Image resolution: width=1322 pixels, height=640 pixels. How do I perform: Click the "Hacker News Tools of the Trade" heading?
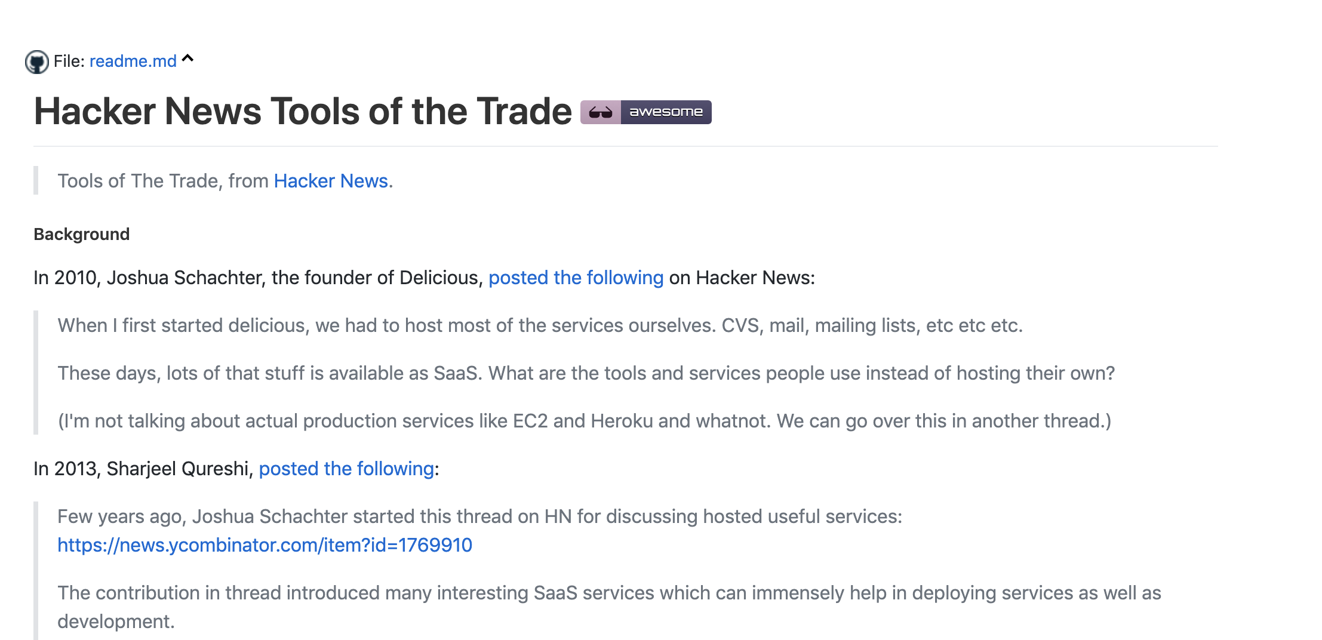(303, 112)
